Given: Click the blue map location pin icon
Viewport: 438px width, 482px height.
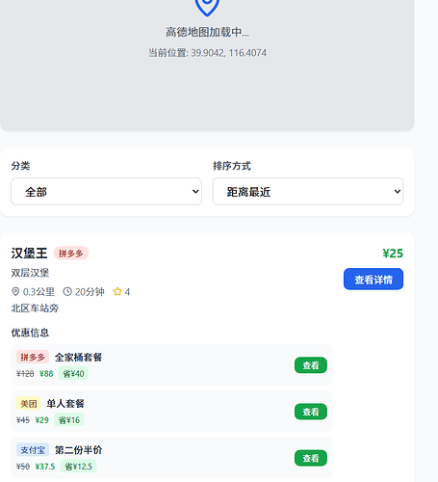Looking at the screenshot, I should [x=207, y=7].
